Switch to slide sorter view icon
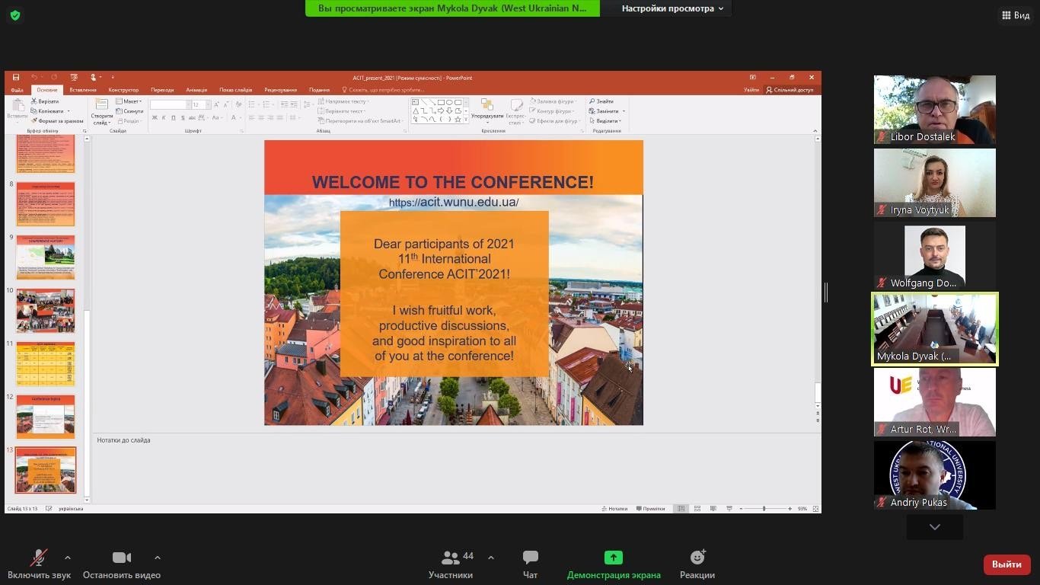This screenshot has width=1040, height=585. (697, 509)
